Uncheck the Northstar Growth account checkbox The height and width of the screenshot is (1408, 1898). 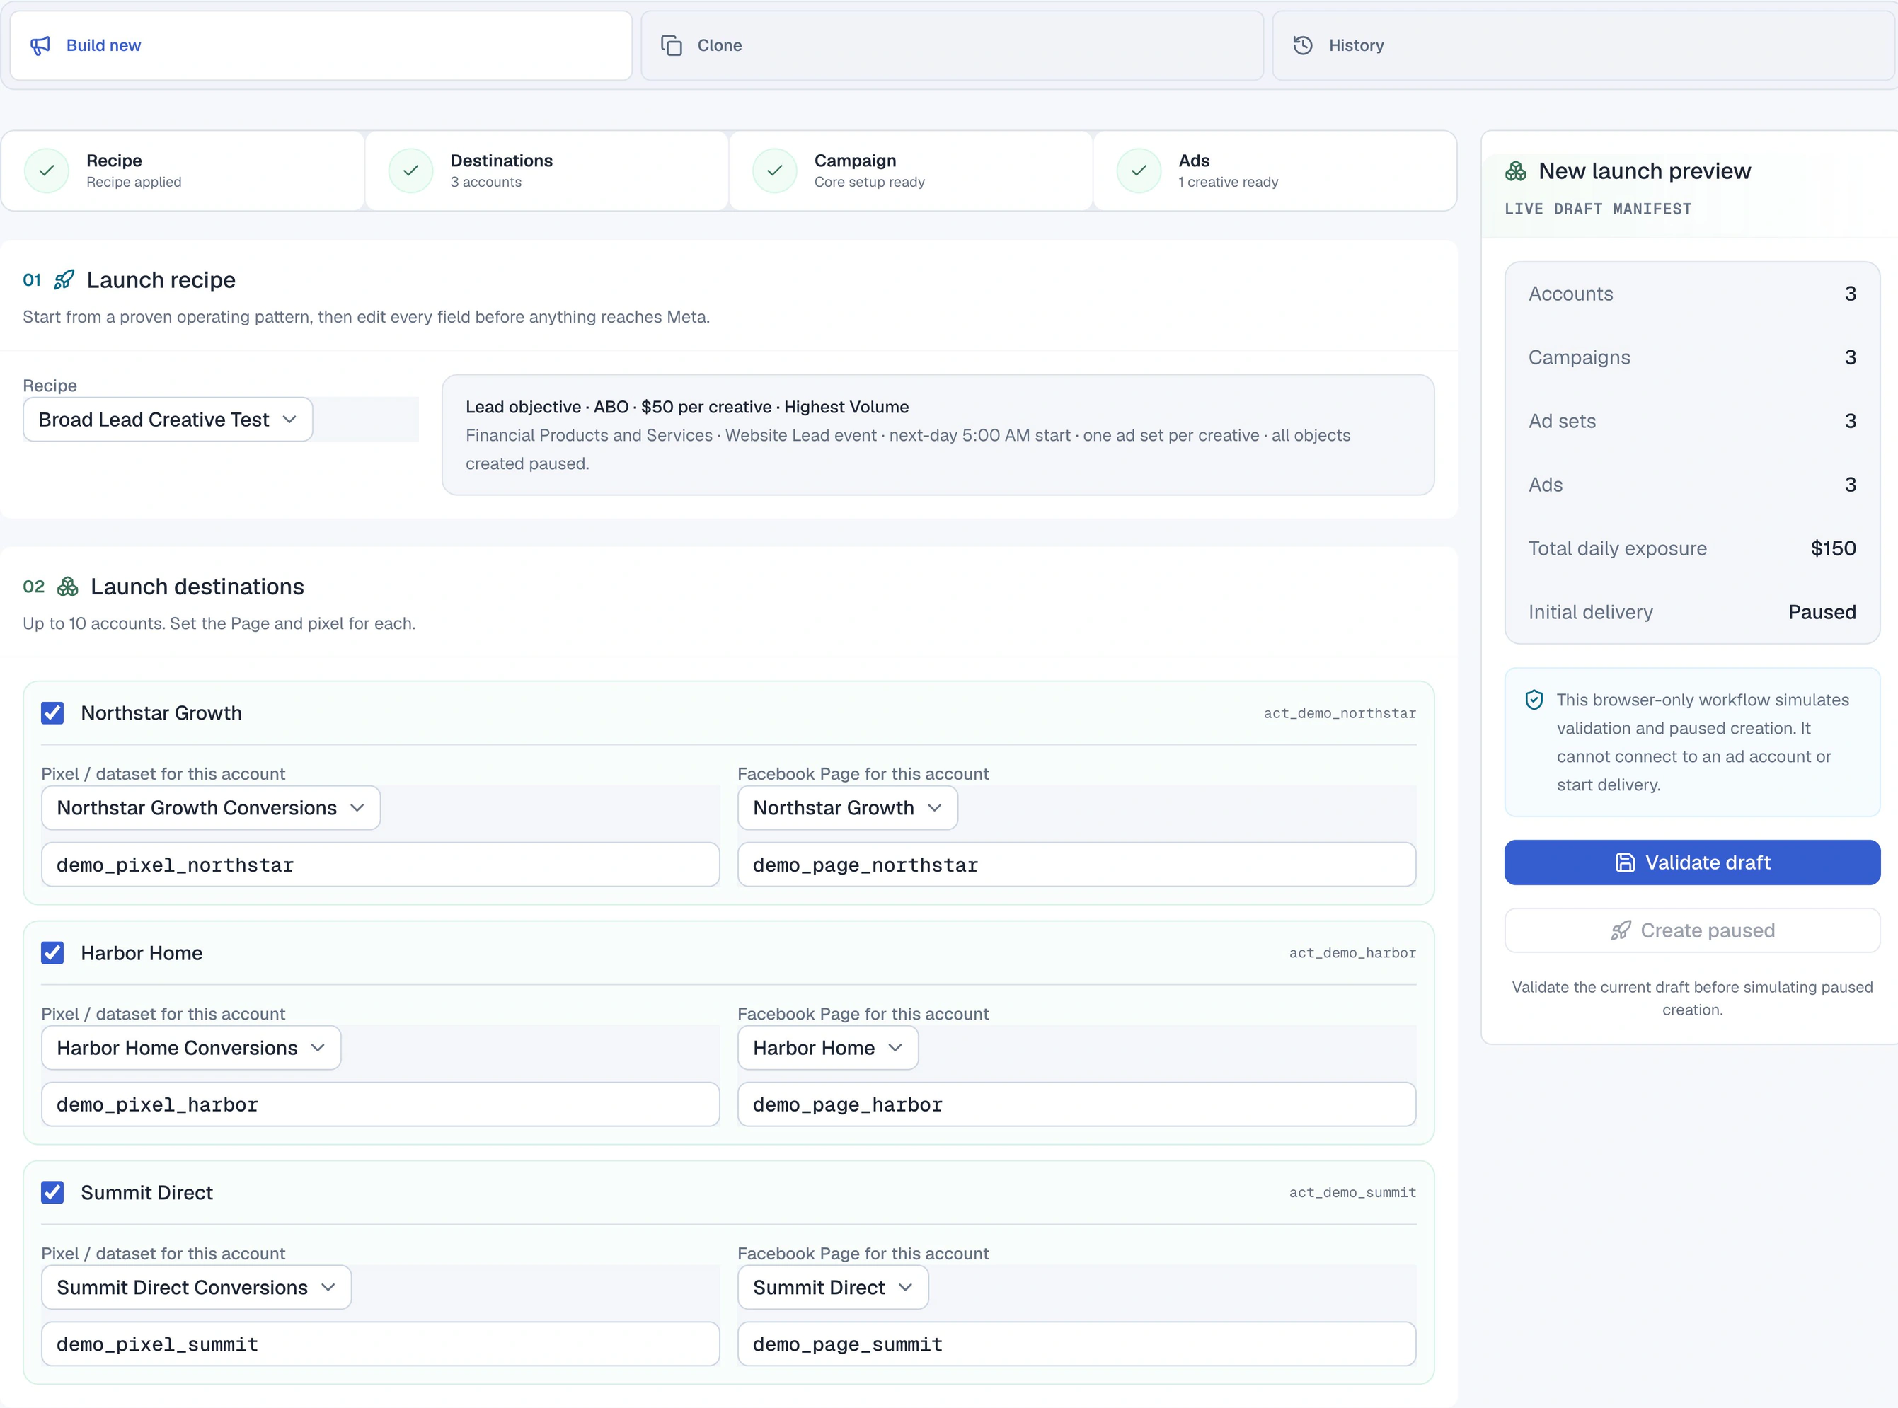(x=53, y=712)
